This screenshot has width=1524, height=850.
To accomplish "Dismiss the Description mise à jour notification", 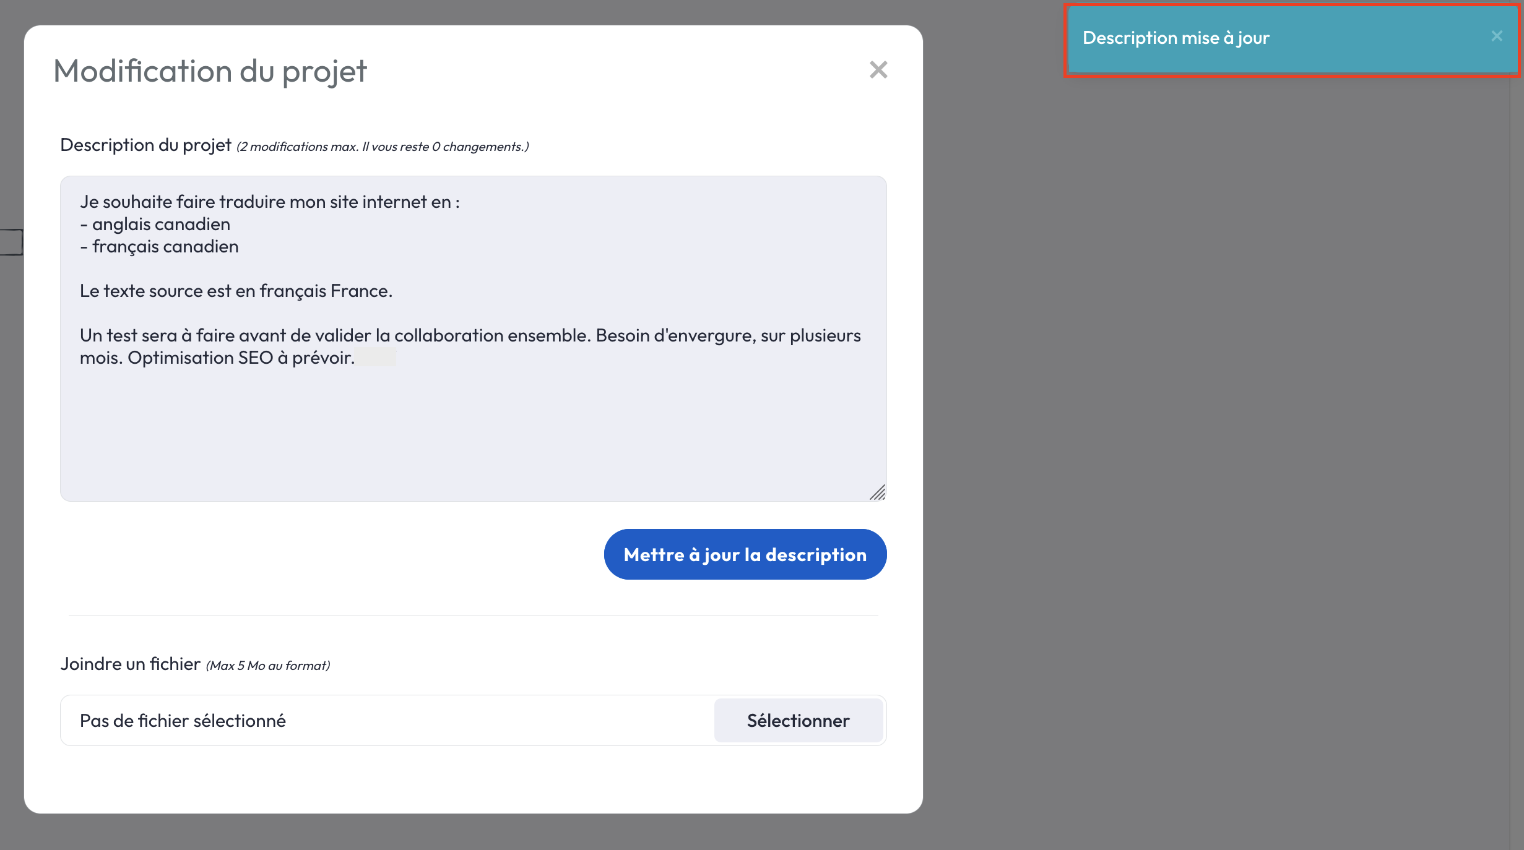I will 1496,36.
